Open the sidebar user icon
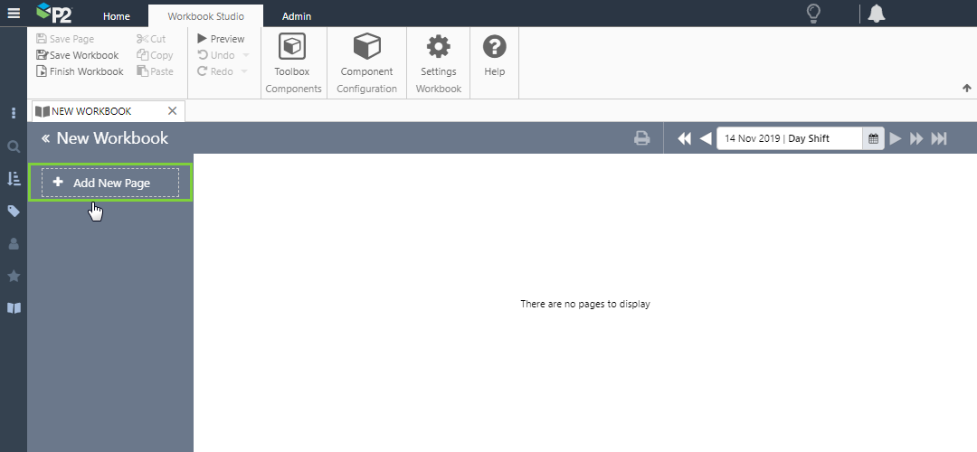 coord(14,244)
